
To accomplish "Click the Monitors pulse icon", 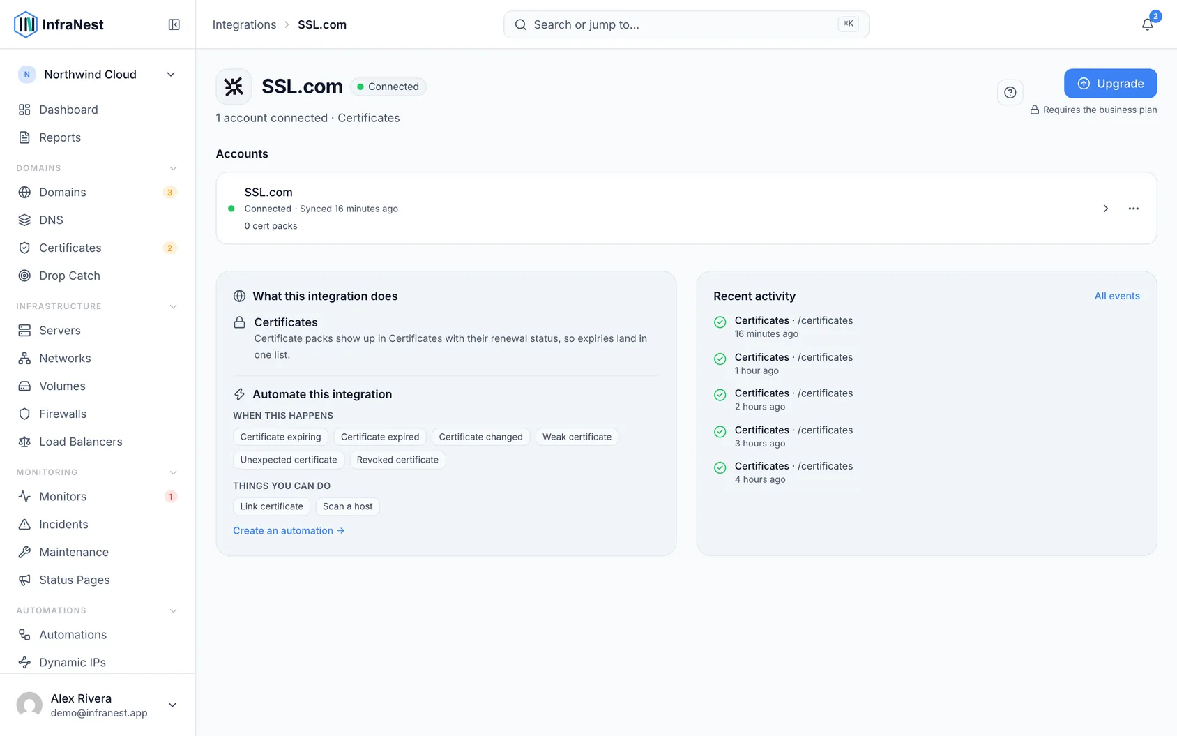I will 24,496.
